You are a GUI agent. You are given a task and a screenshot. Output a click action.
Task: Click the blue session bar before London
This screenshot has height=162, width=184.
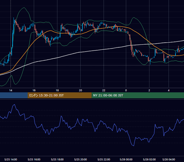pos(14,95)
